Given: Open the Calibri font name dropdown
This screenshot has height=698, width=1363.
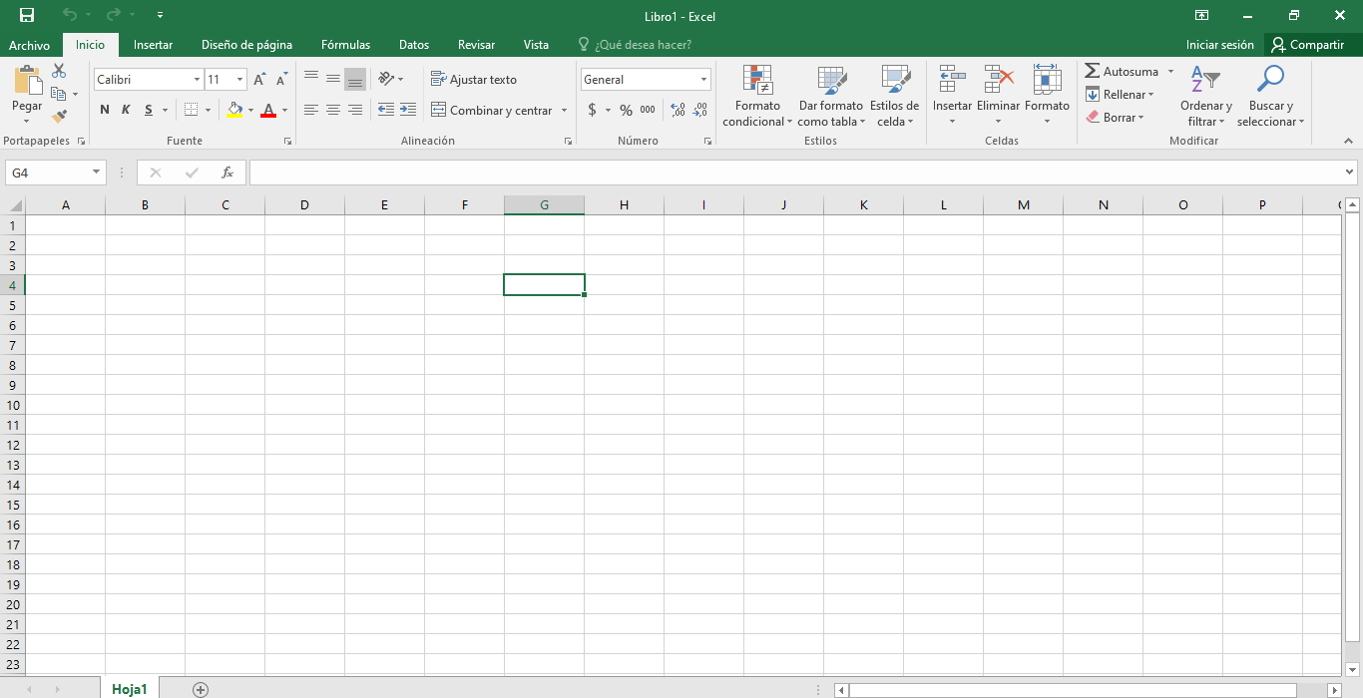Looking at the screenshot, I should pyautogui.click(x=197, y=80).
